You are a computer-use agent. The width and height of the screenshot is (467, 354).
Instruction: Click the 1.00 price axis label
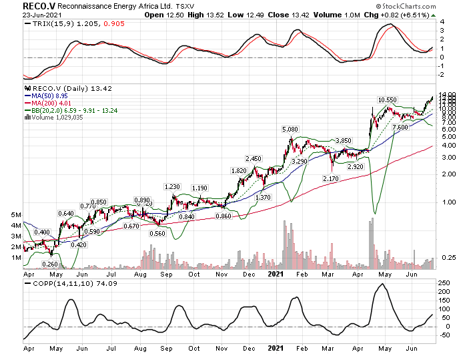coord(448,202)
